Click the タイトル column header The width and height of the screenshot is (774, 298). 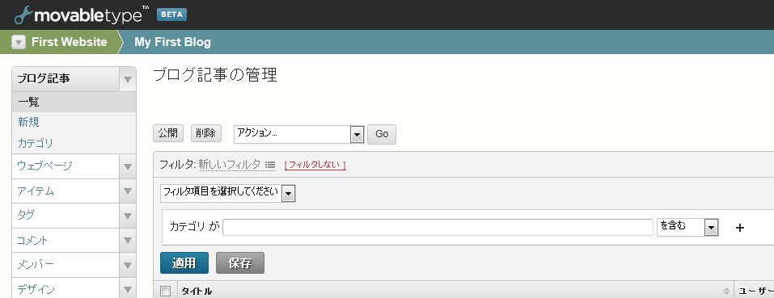point(197,292)
